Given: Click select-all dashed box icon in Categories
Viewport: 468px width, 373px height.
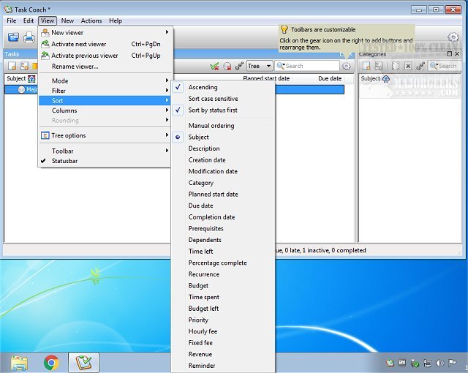Looking at the screenshot, I should (396, 66).
